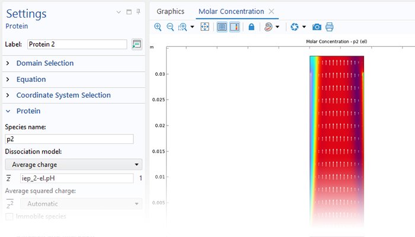The width and height of the screenshot is (415, 237).
Task: Click the Species name field p2
Action: point(69,139)
